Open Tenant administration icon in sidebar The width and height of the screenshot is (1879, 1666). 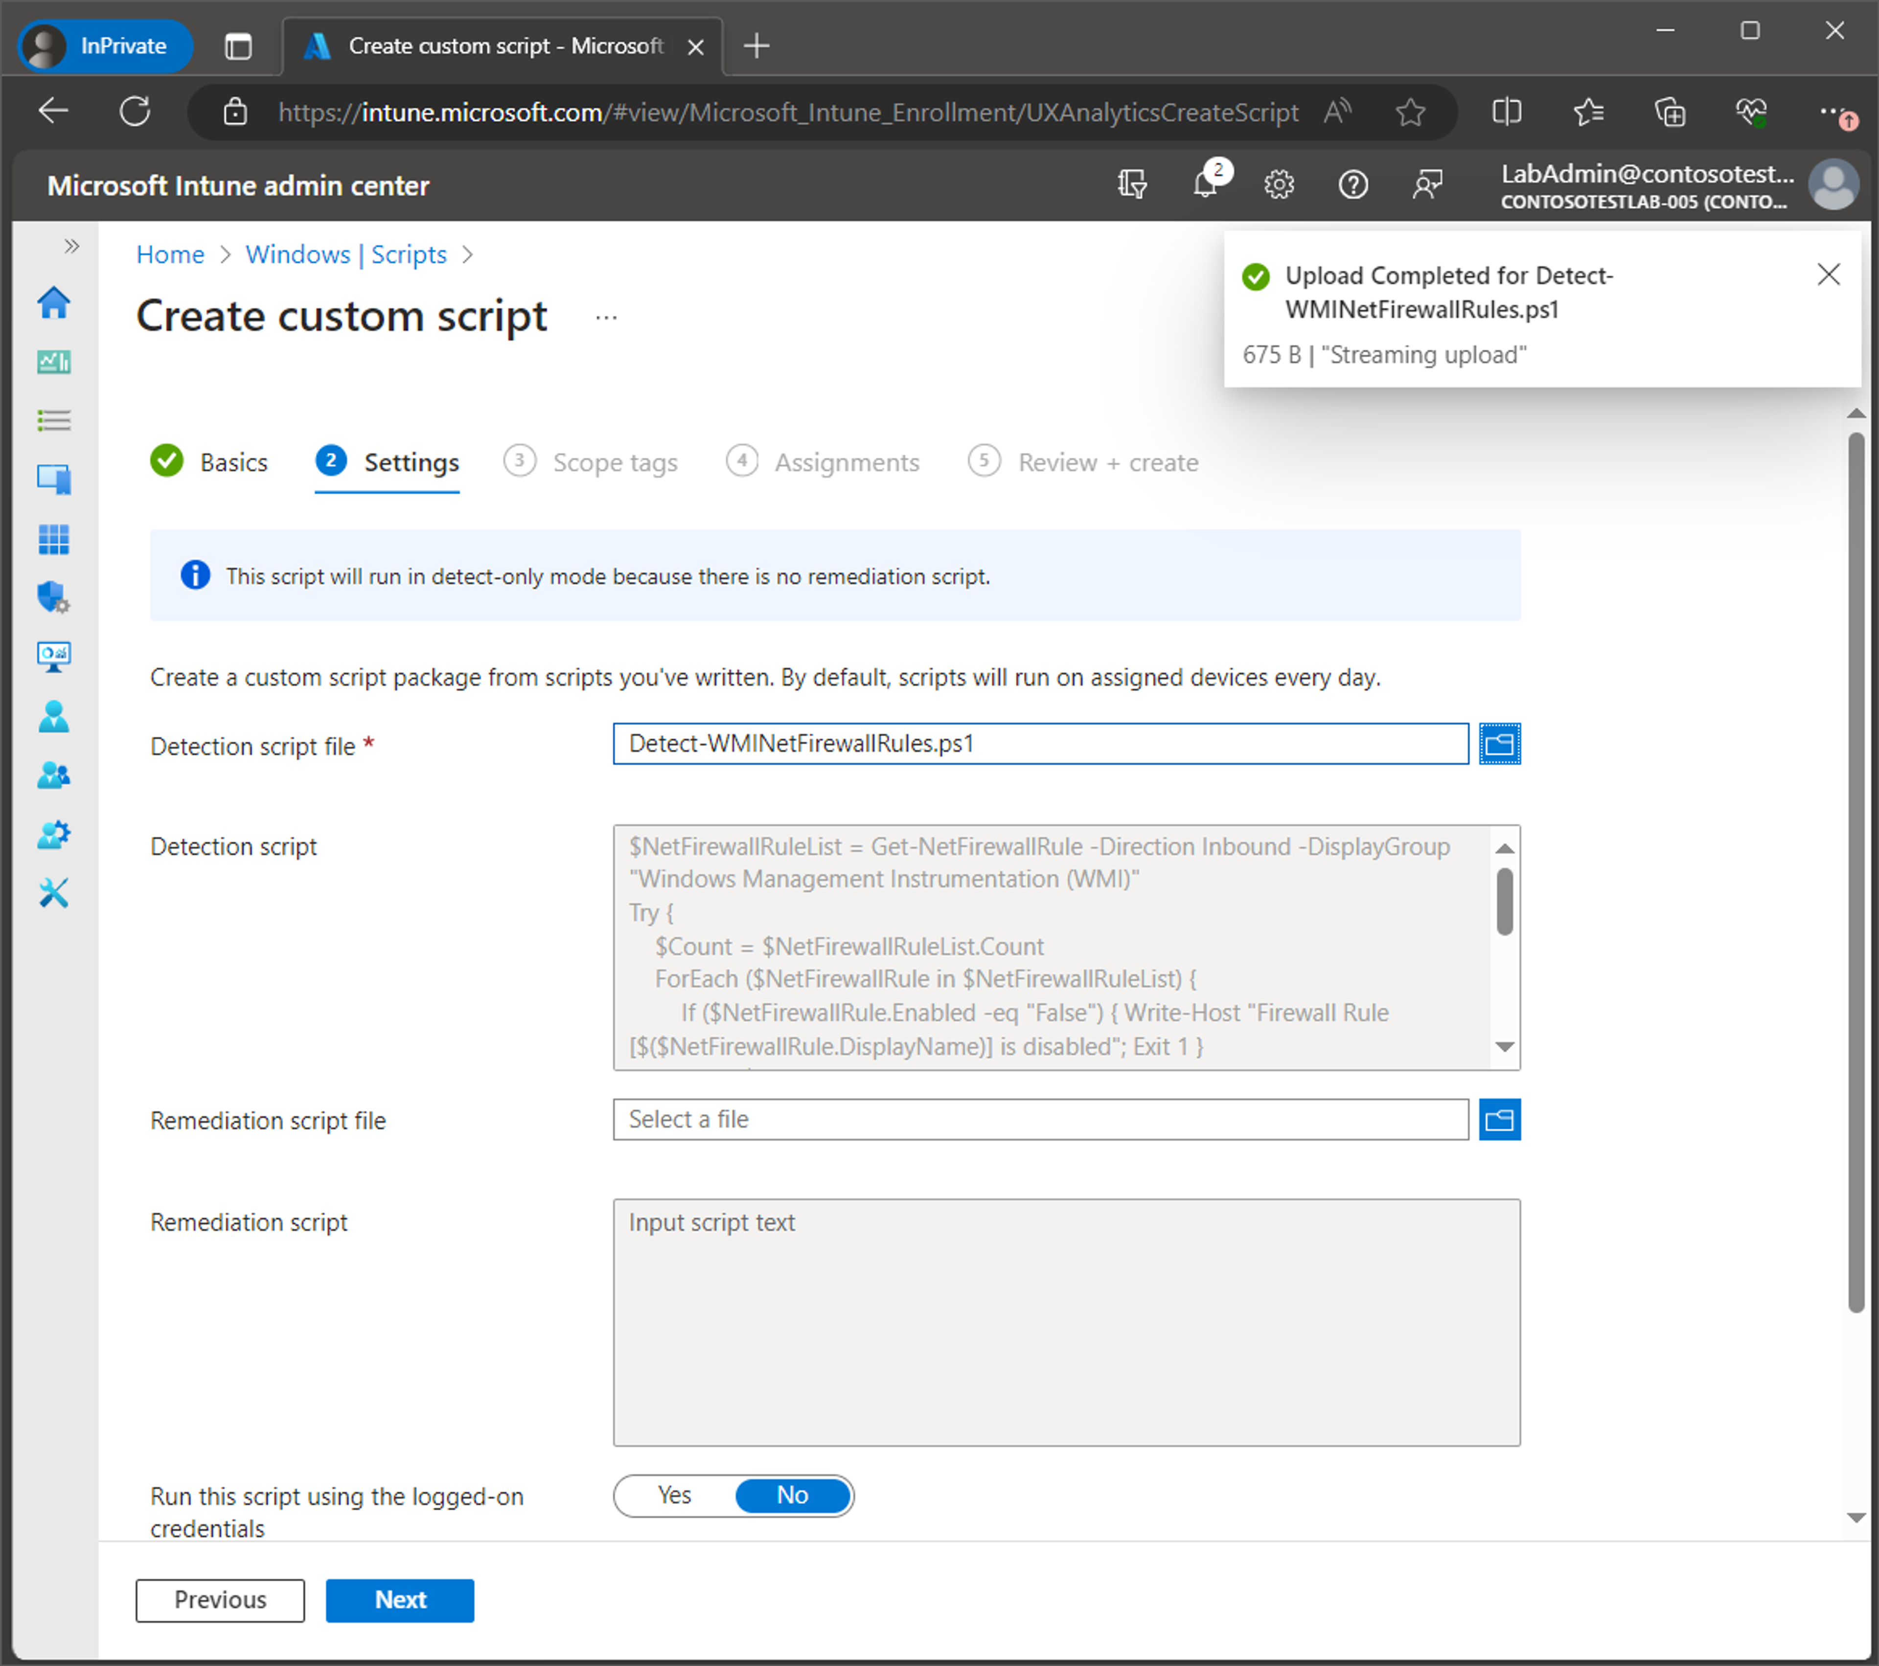[x=53, y=834]
